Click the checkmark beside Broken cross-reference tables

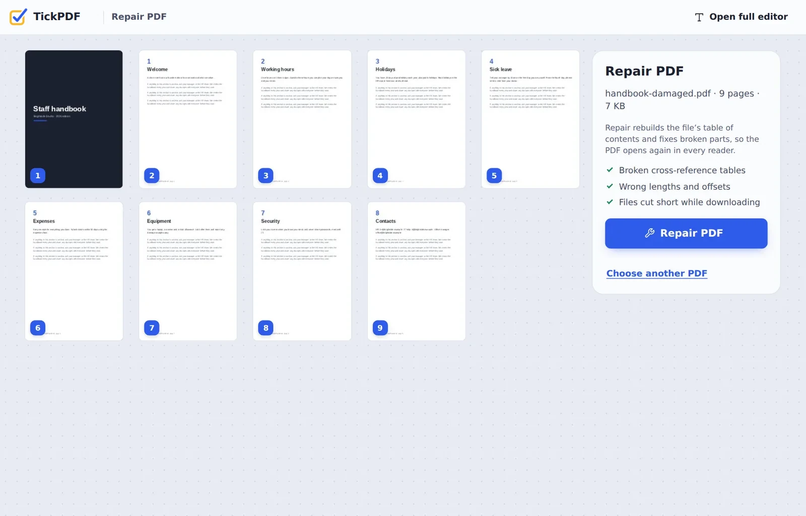click(610, 170)
